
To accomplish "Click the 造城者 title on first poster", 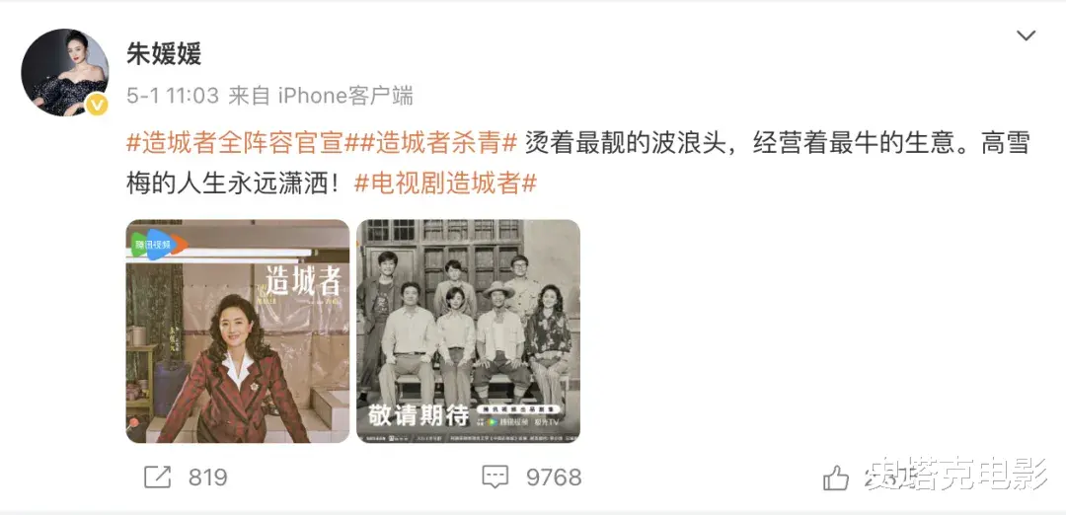I will [x=303, y=279].
